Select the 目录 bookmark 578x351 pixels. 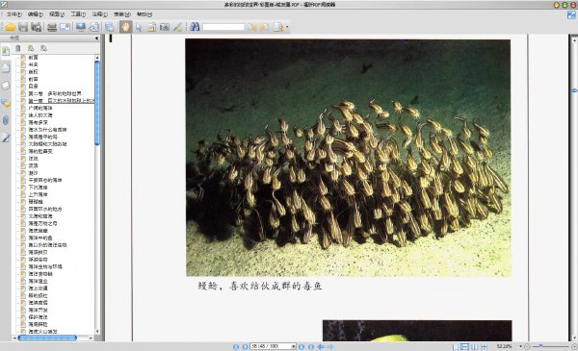[33, 87]
